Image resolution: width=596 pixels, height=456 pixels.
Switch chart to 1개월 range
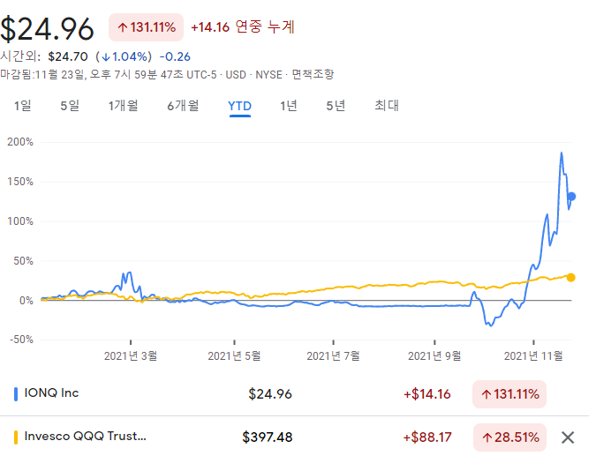tap(123, 106)
